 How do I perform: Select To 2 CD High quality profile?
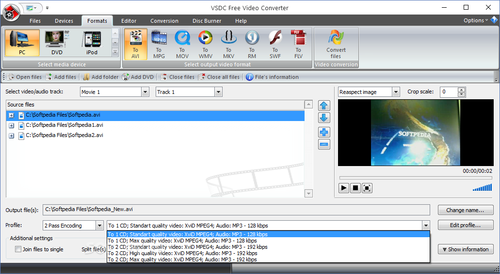pos(268,253)
